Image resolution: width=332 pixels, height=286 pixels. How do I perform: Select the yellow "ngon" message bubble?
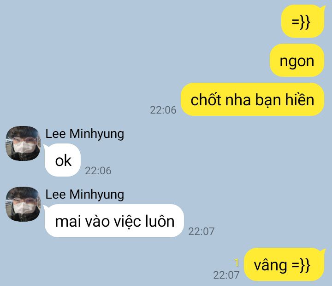coord(297,60)
